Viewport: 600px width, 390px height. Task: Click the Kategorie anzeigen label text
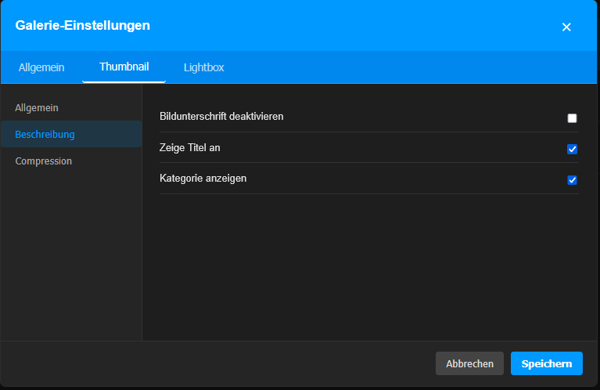point(203,179)
